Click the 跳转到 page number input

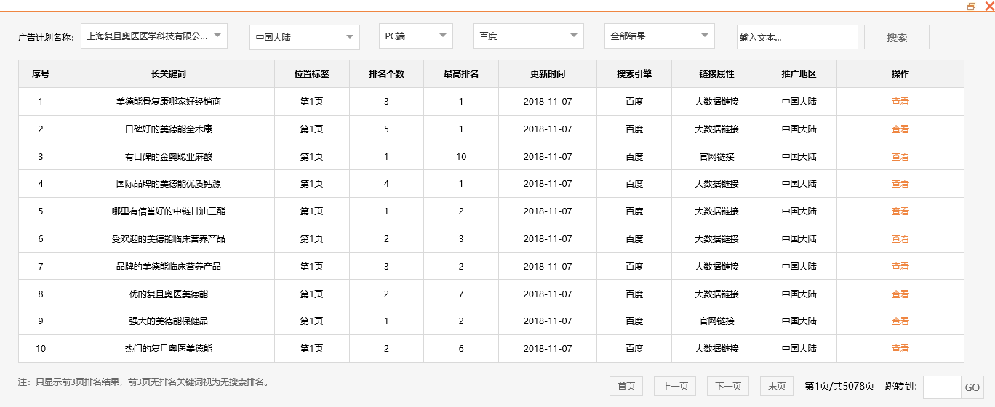click(942, 387)
